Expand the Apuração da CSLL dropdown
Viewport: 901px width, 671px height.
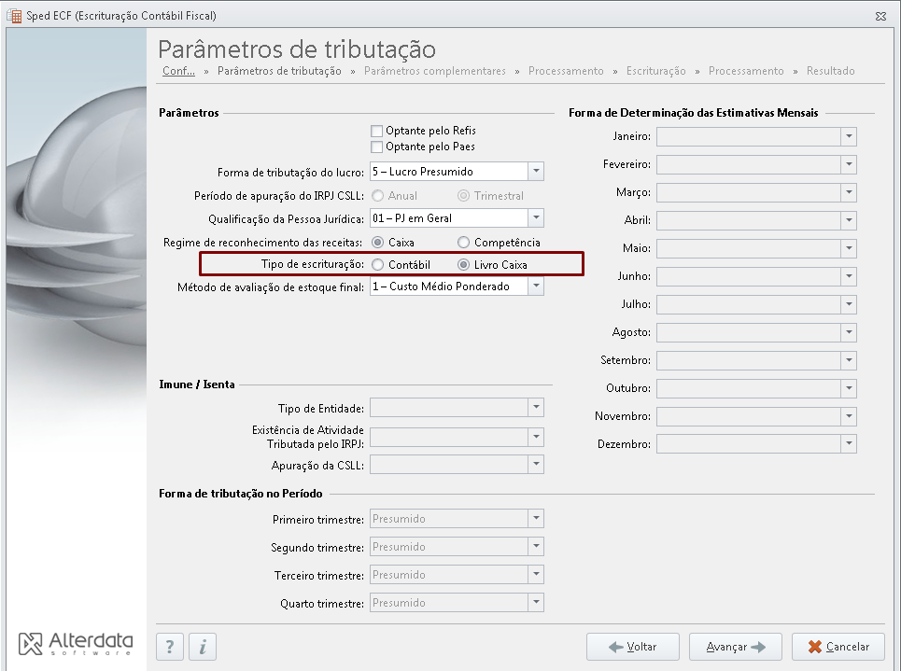(x=536, y=464)
